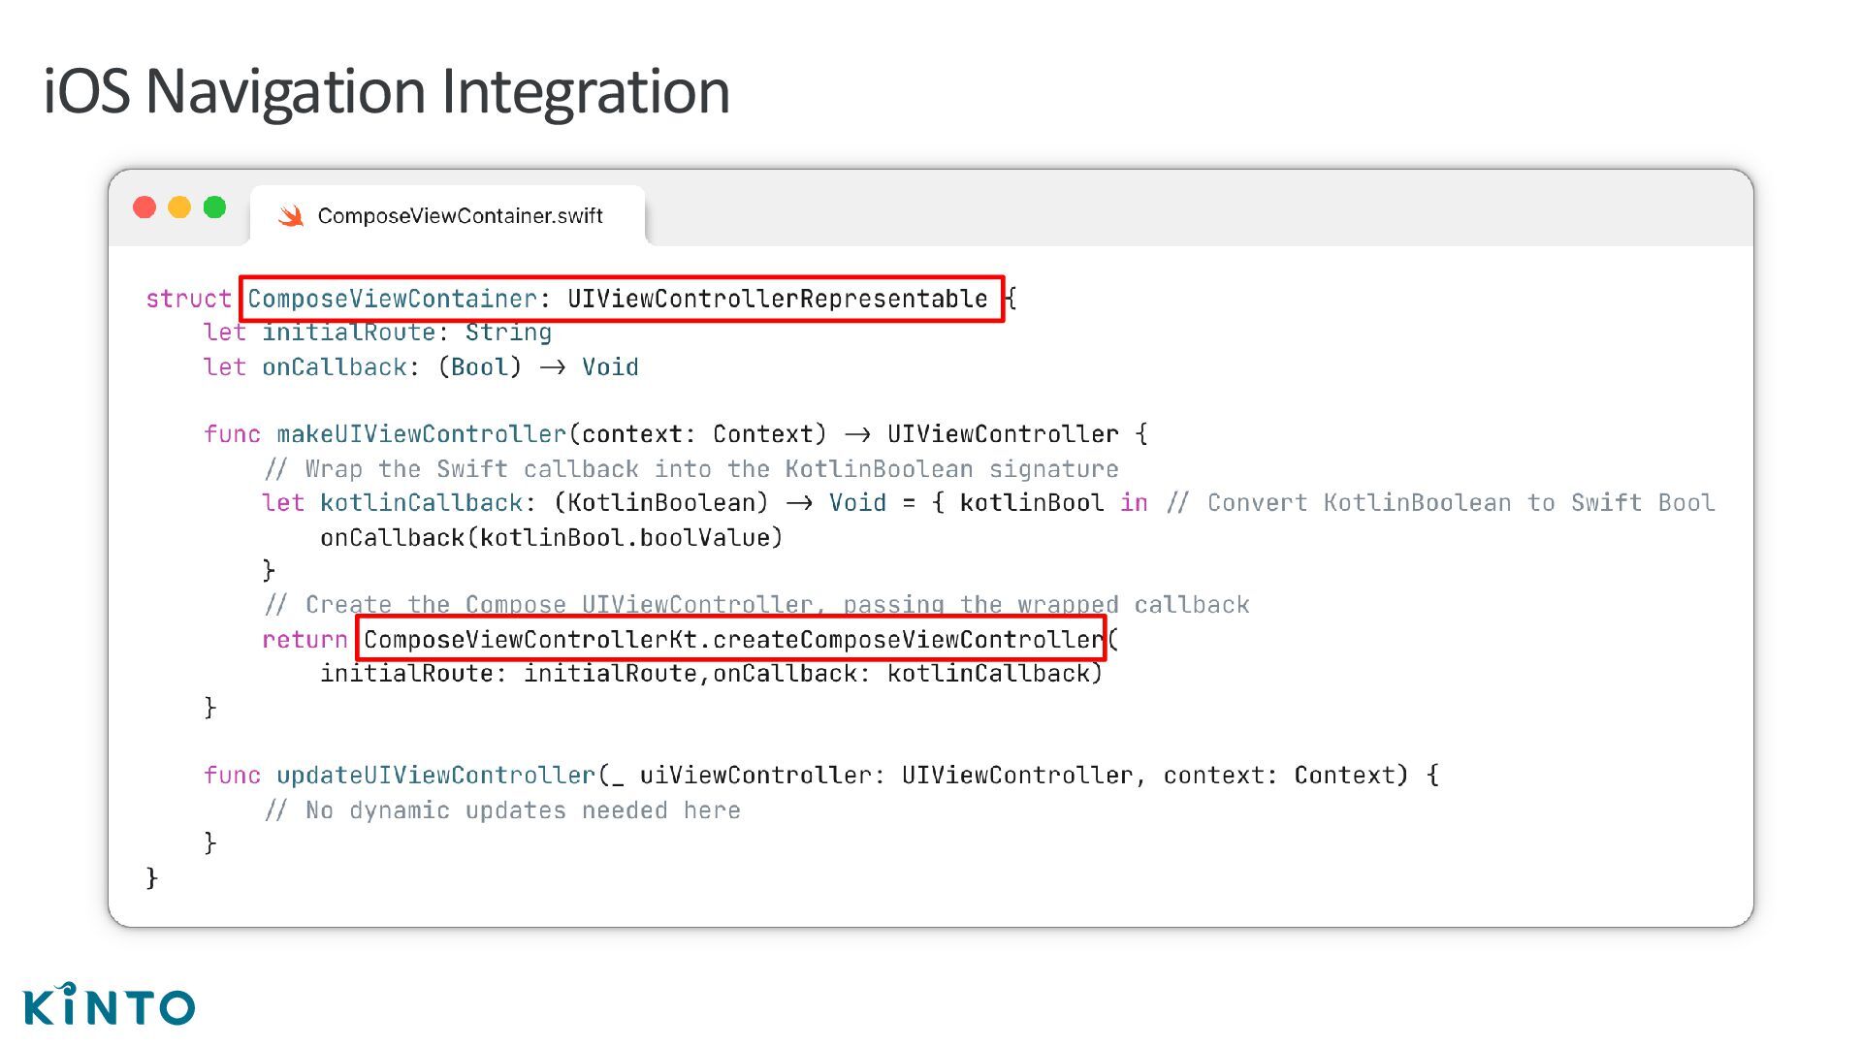
Task: Click UIViewControllerRepresentable protocol name
Action: (777, 299)
